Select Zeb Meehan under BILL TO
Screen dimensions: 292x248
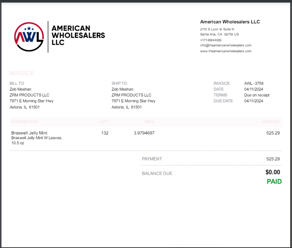point(20,89)
